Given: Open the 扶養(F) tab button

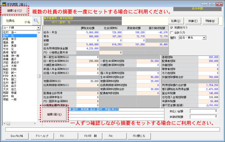Looking at the screenshot, I should [x=193, y=21].
